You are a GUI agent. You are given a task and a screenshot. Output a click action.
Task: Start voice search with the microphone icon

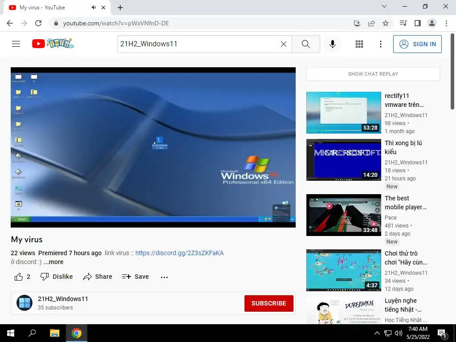332,44
